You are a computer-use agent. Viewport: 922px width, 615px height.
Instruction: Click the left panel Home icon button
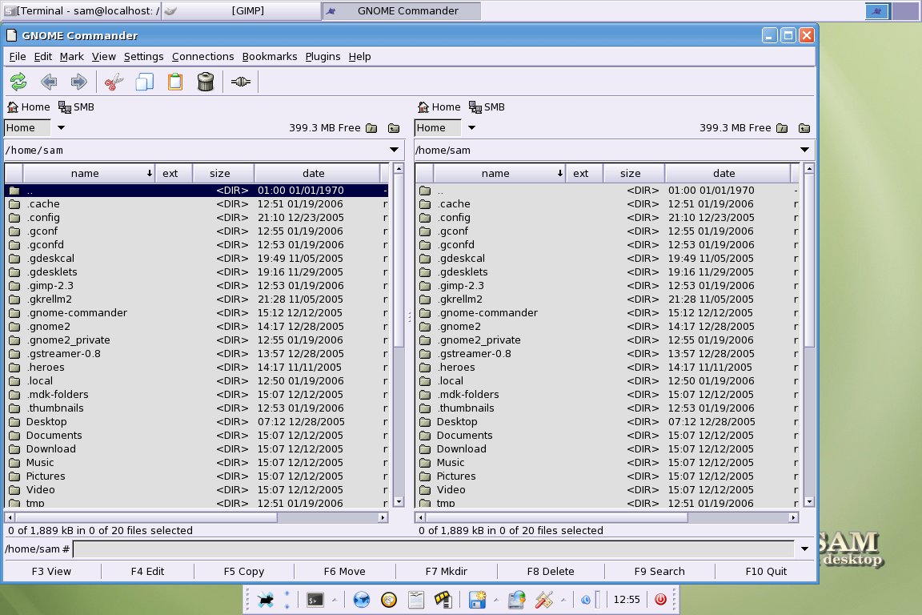pyautogui.click(x=28, y=107)
